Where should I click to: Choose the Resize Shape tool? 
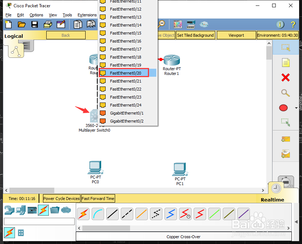point(286,123)
